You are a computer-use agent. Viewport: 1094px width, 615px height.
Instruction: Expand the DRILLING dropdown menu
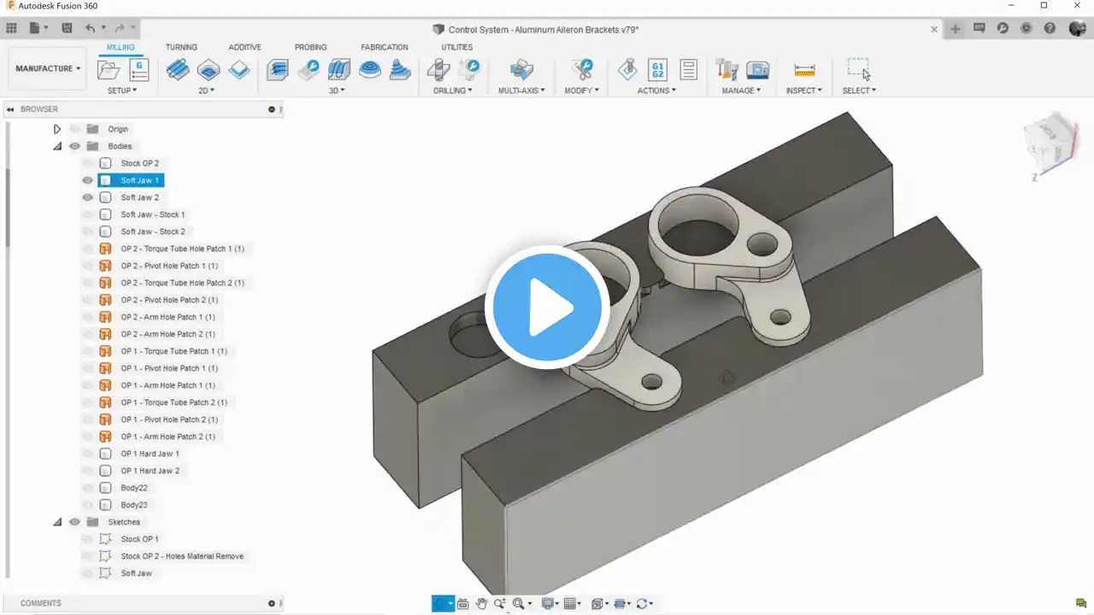[x=453, y=91]
